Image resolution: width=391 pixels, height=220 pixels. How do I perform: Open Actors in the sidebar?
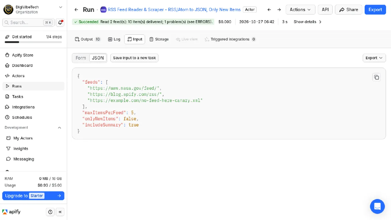33,76
